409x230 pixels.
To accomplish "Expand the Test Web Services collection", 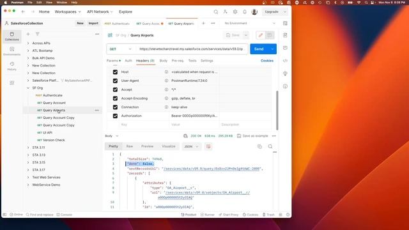I will pyautogui.click(x=28, y=178).
